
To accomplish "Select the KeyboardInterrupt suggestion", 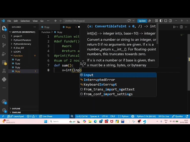I will click(118, 85).
